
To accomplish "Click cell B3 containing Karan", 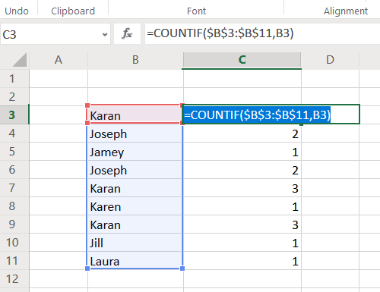I will [135, 115].
